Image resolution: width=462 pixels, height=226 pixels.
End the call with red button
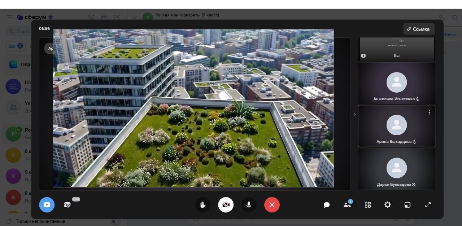pos(272,205)
